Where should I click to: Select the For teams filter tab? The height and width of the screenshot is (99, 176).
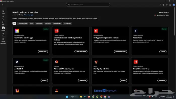pos(48,23)
